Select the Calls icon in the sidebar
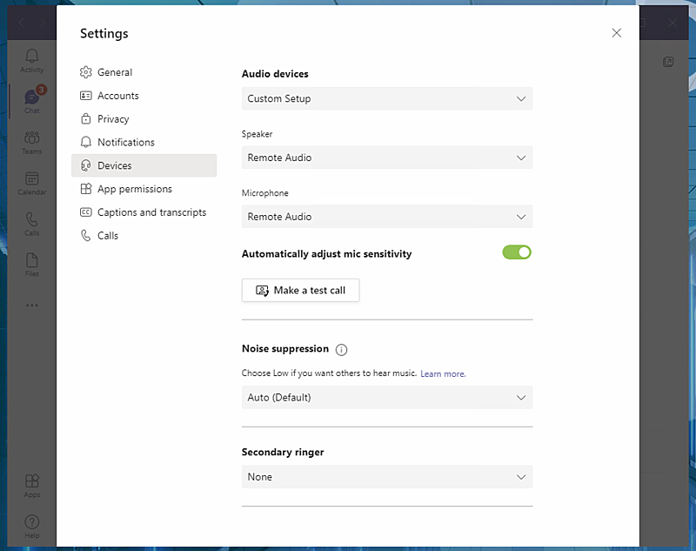 pyautogui.click(x=31, y=225)
